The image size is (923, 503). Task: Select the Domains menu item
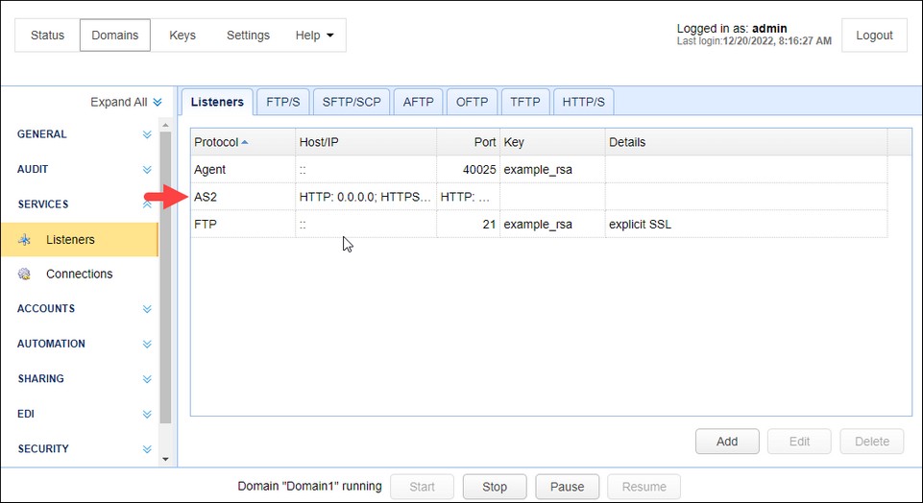pos(115,36)
